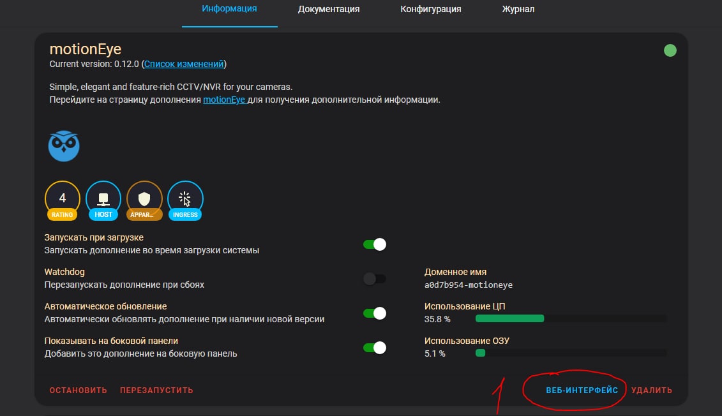Toggle Показывать на боковой панели switch

[x=375, y=348]
